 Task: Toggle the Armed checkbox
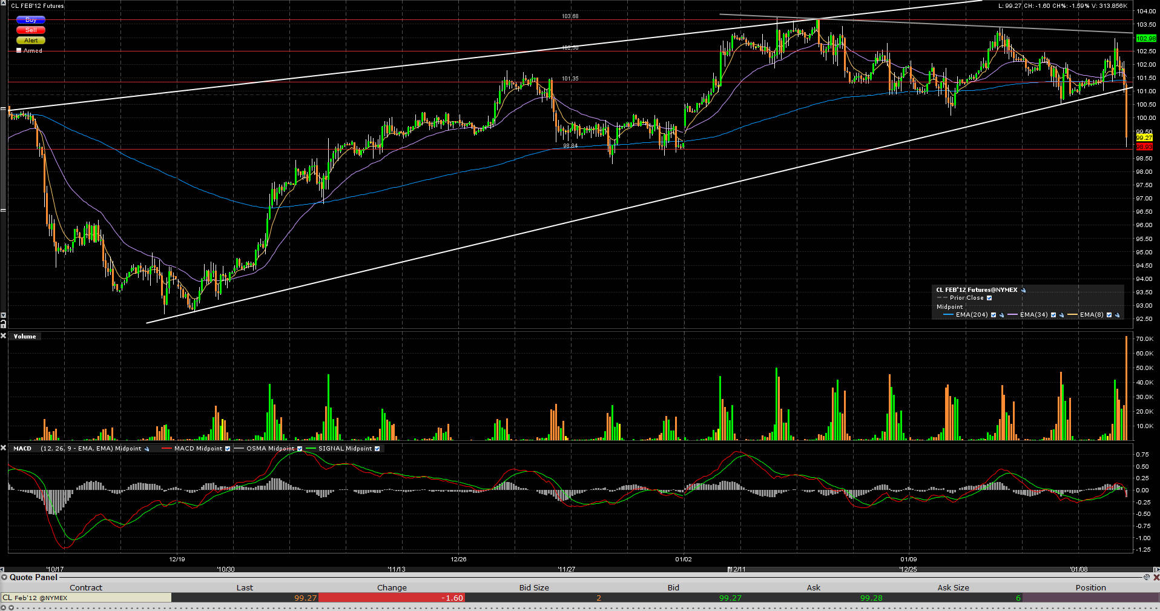click(x=19, y=50)
